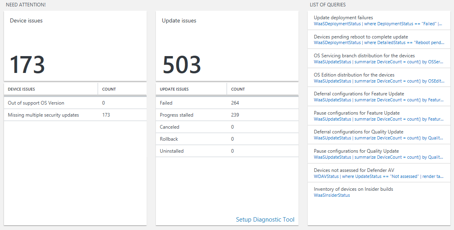Open OS Servicing branch distribution query

point(378,59)
